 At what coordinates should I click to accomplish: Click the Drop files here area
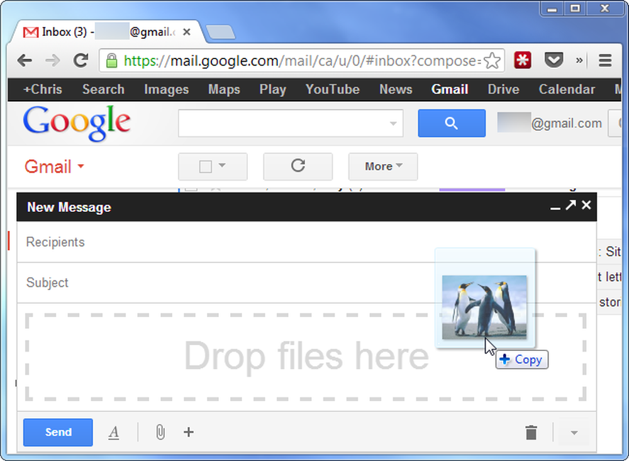click(306, 357)
